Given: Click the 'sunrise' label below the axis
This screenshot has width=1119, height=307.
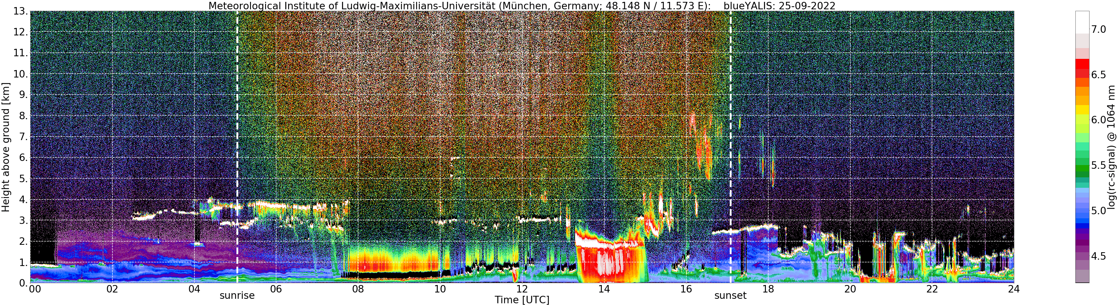Looking at the screenshot, I should 237,296.
